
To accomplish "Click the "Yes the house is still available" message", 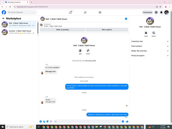I will (x=97, y=87).
